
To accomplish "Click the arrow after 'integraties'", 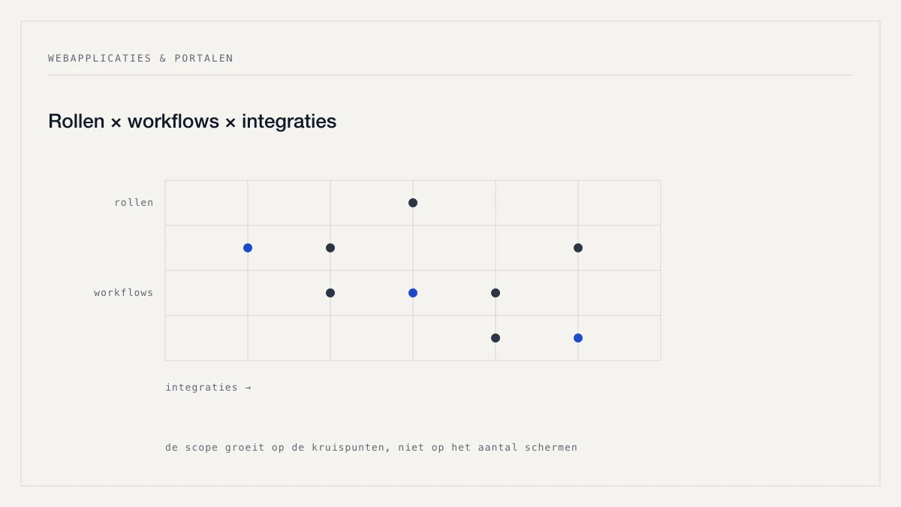I will [248, 388].
